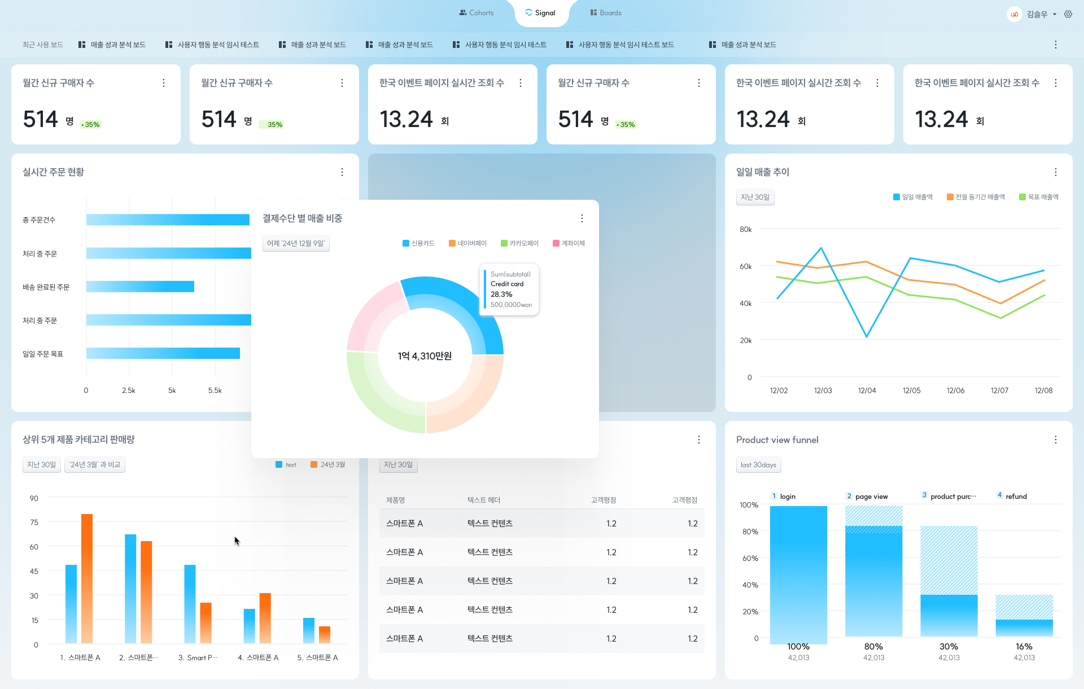Viewport: 1084px width, 689px height.
Task: Click the 카카오페이 green color swatch
Action: point(504,243)
